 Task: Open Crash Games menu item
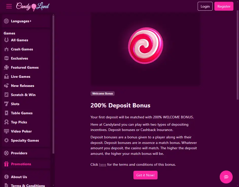tap(22, 49)
